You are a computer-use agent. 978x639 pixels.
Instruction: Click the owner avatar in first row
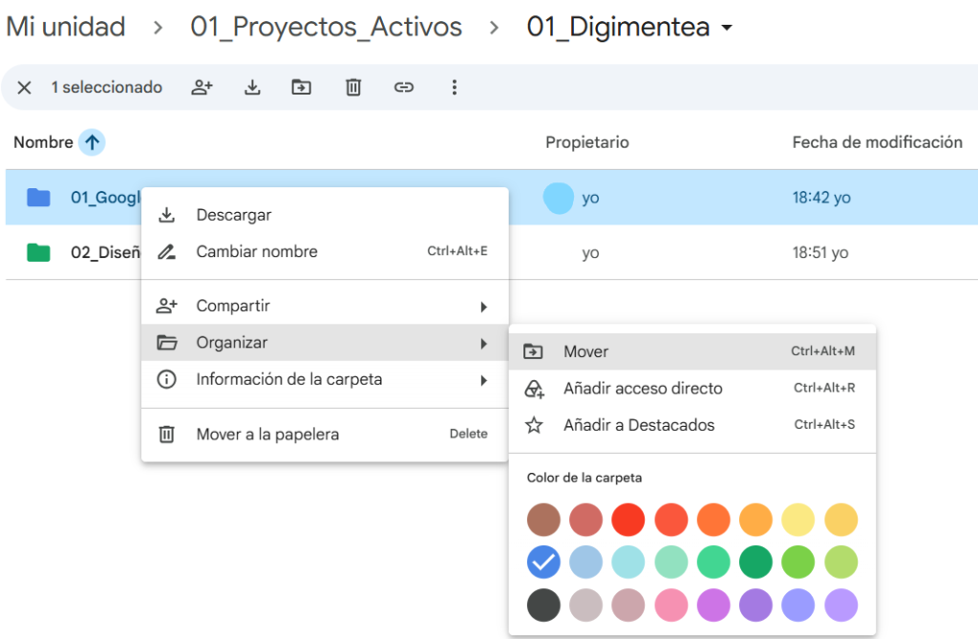click(558, 198)
